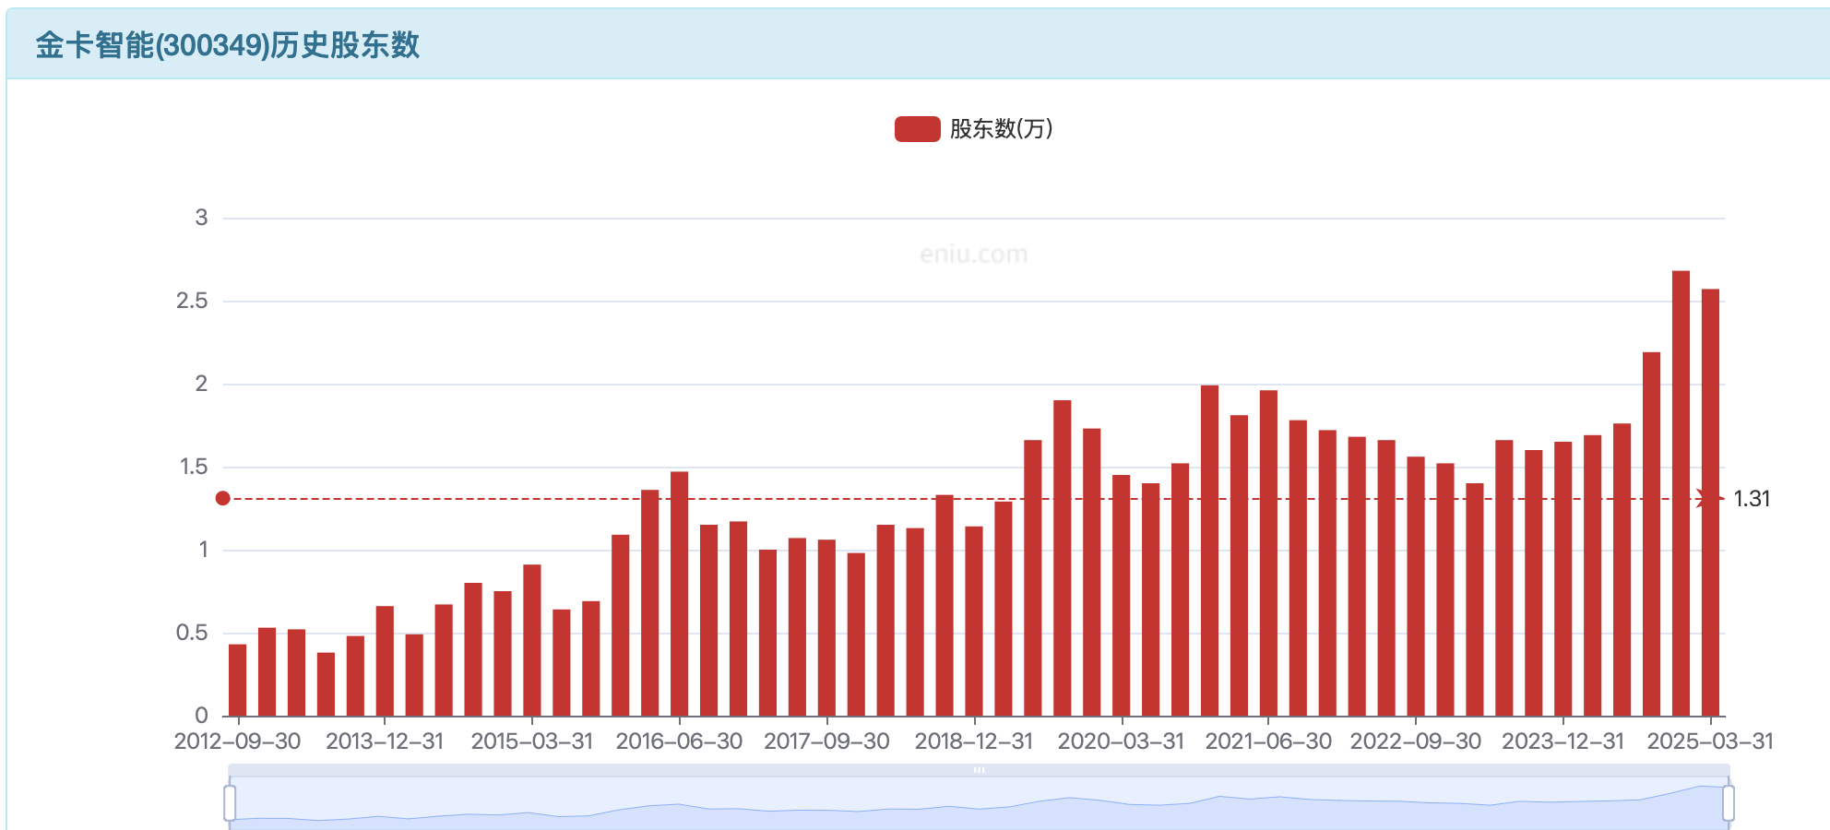The image size is (1830, 830).
Task: Click the y-axis value 1.5
Action: (x=194, y=467)
